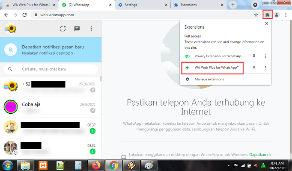292x171 pixels.
Task: Click the chat list scrollbar
Action: pyautogui.click(x=101, y=79)
